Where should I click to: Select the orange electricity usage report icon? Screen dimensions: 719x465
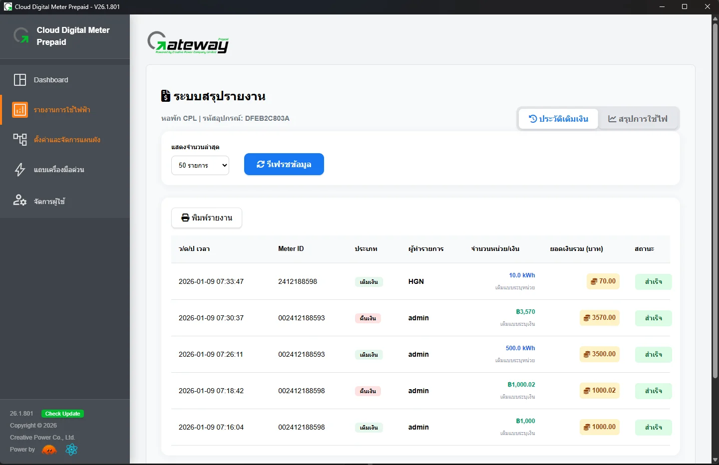pos(20,110)
